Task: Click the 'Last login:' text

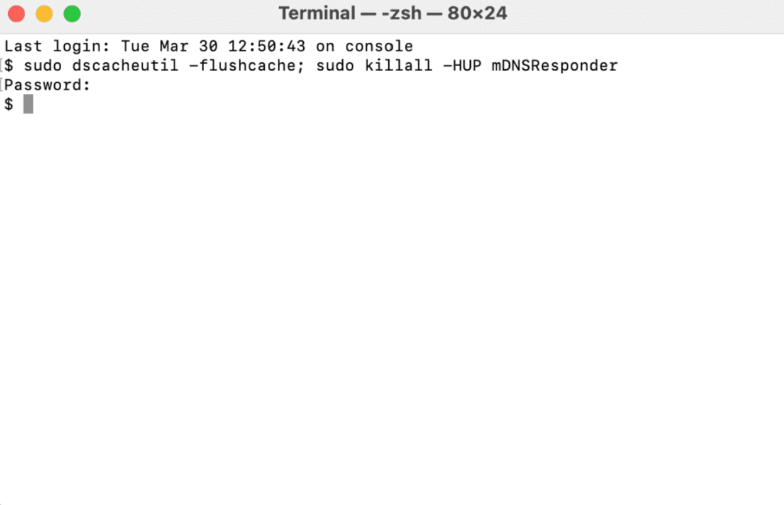Action: [58, 46]
